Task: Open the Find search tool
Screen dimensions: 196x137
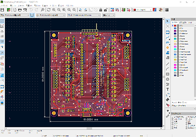Action: [42, 10]
